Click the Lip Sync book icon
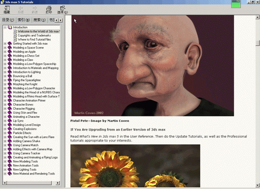The height and width of the screenshot is (189, 260). pyautogui.click(x=10, y=121)
